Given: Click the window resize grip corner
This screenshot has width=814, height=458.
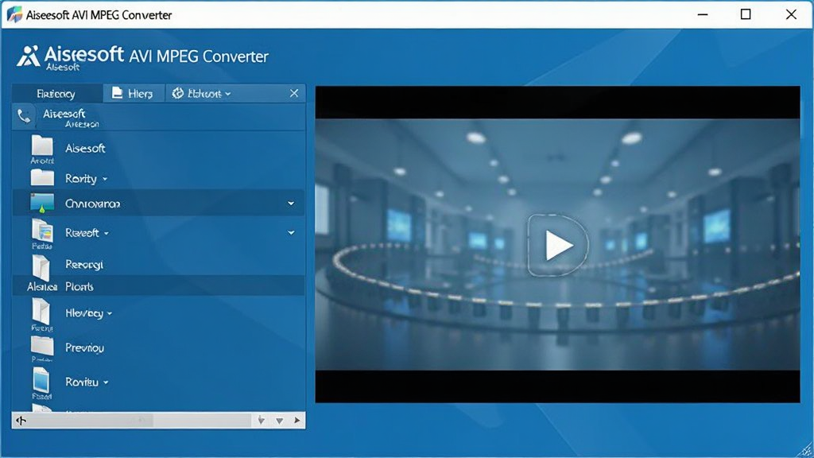Looking at the screenshot, I should [806, 450].
